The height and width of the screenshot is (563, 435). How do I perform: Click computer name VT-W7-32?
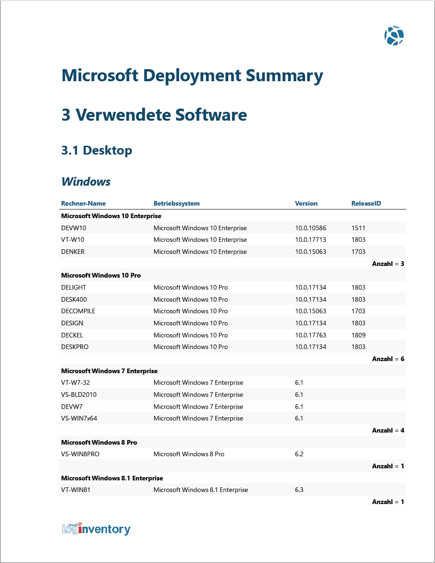click(x=76, y=382)
